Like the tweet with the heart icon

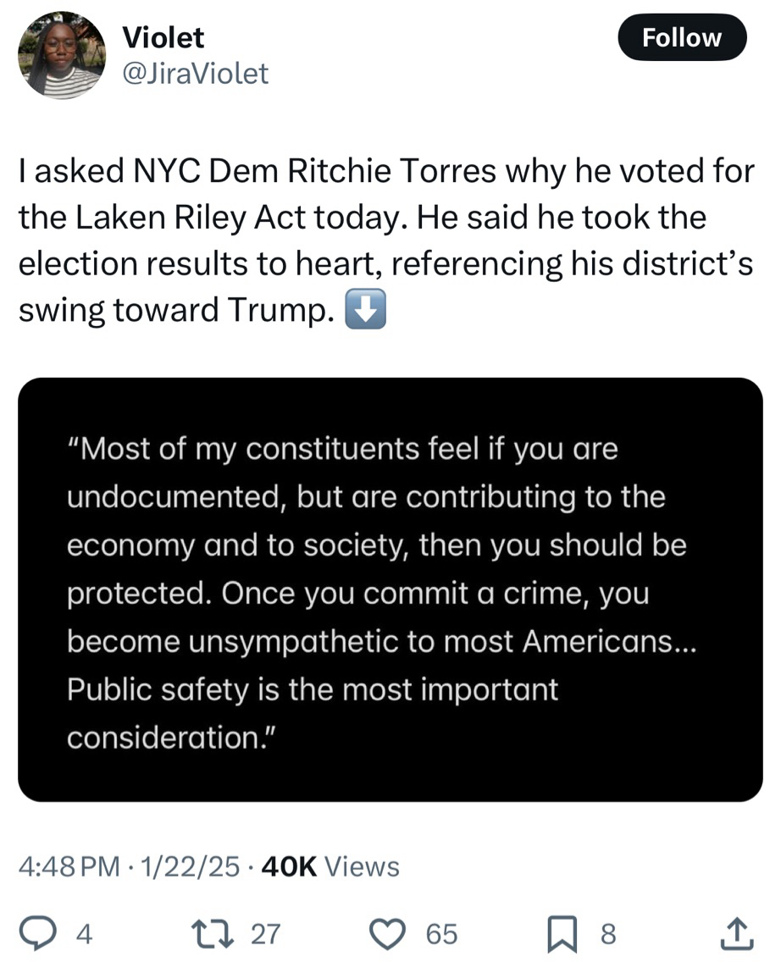point(391,933)
